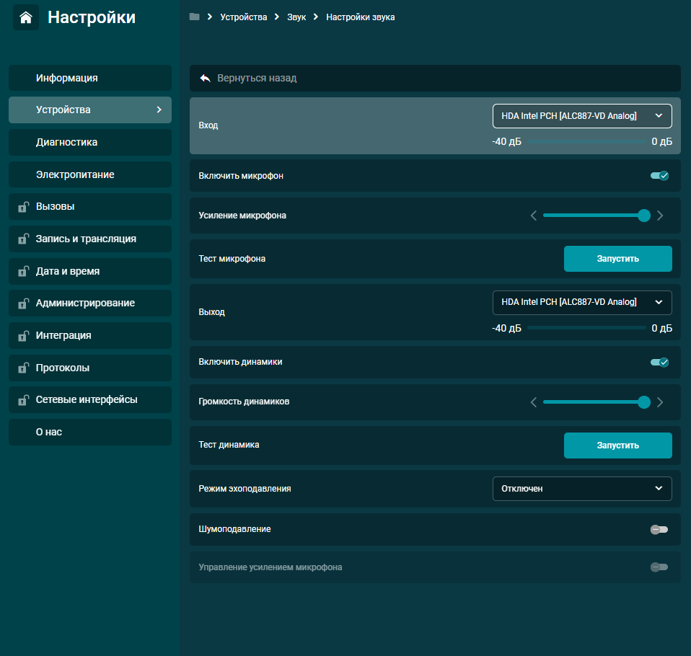Expand the Устройства menu chevron
The image size is (691, 656).
pos(159,110)
